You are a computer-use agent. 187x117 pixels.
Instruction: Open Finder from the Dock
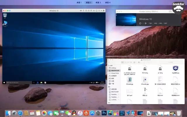pyautogui.click(x=8, y=113)
